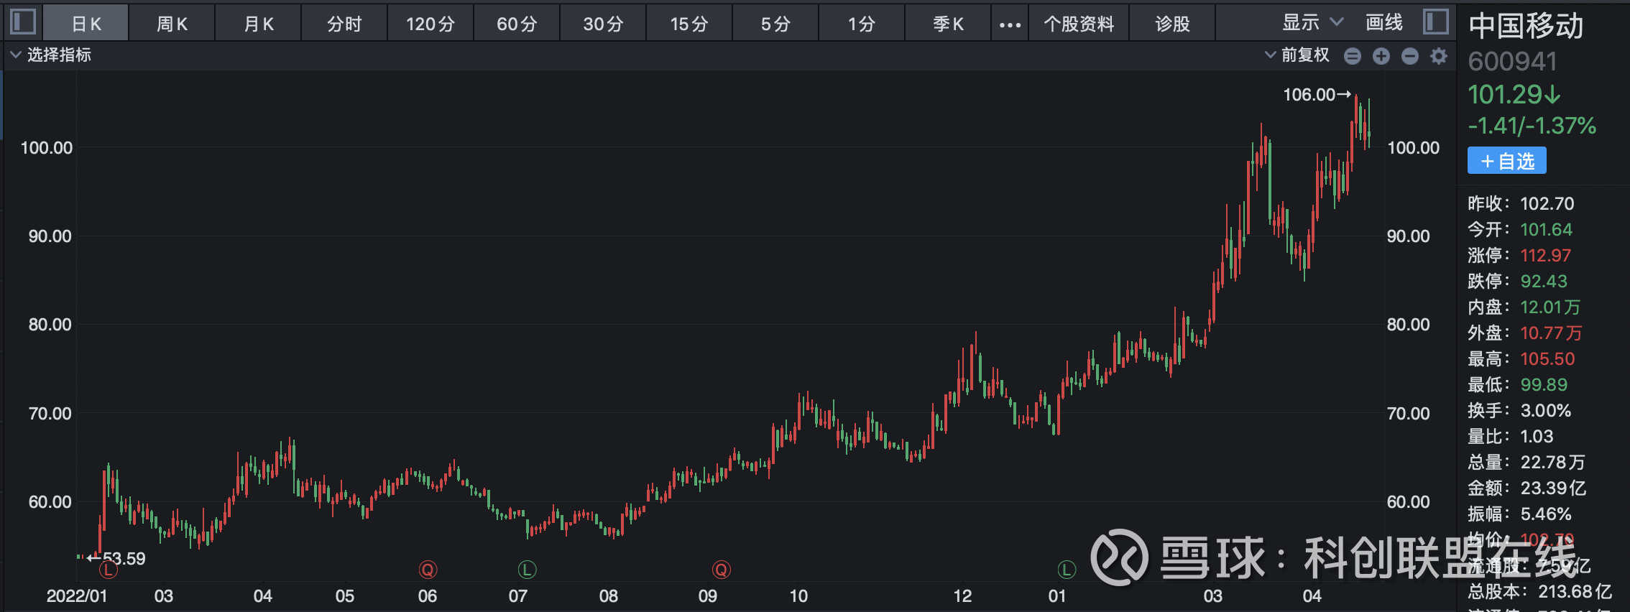Screen dimensions: 1630x612
Task: Toggle the right sidebar panel icon
Action: 1436,22
